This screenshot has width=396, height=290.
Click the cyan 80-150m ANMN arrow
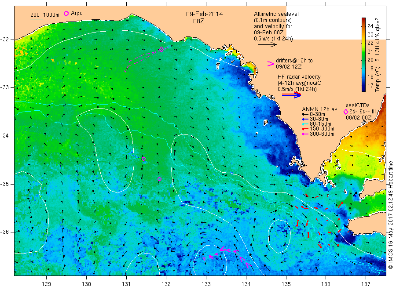(x=305, y=124)
